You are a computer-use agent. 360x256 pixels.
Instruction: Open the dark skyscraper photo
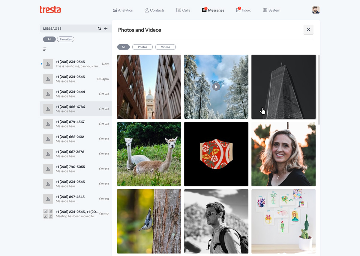pyautogui.click(x=283, y=87)
